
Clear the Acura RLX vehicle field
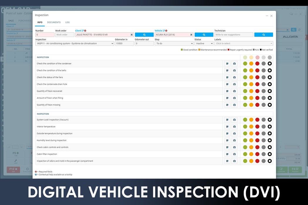coord(191,35)
